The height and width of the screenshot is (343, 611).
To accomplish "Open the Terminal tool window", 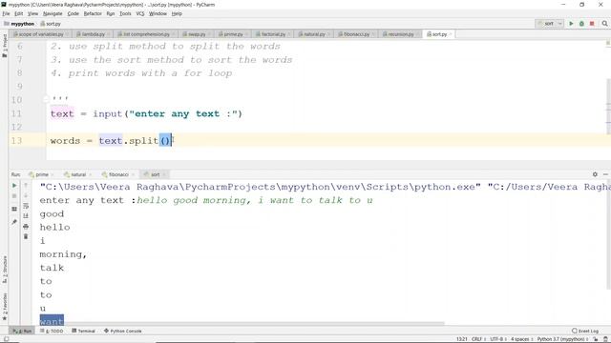I will 84,331.
